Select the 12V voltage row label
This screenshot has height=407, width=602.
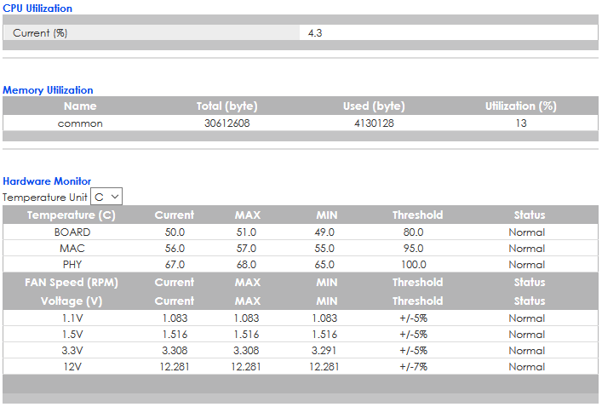(72, 367)
